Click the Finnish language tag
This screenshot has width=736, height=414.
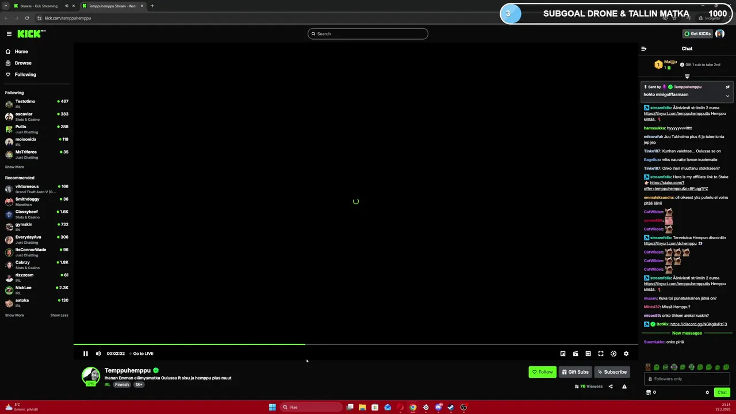(122, 385)
